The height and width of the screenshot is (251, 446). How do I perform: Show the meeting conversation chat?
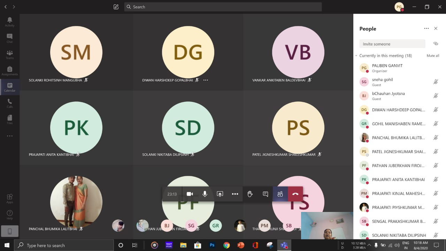[x=265, y=194]
